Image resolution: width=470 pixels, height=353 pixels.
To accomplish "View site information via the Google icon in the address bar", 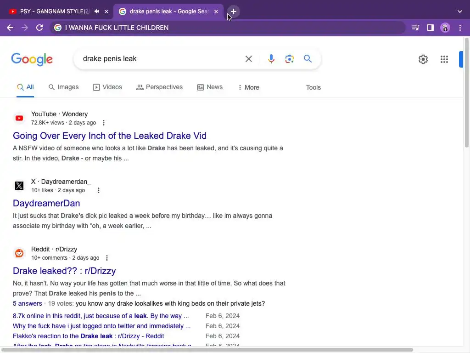I will 57,28.
